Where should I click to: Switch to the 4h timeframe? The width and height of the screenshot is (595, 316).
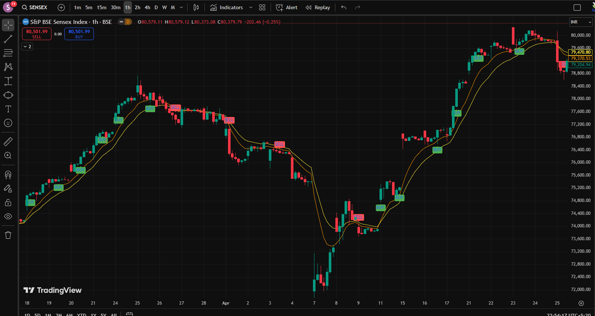pos(147,7)
